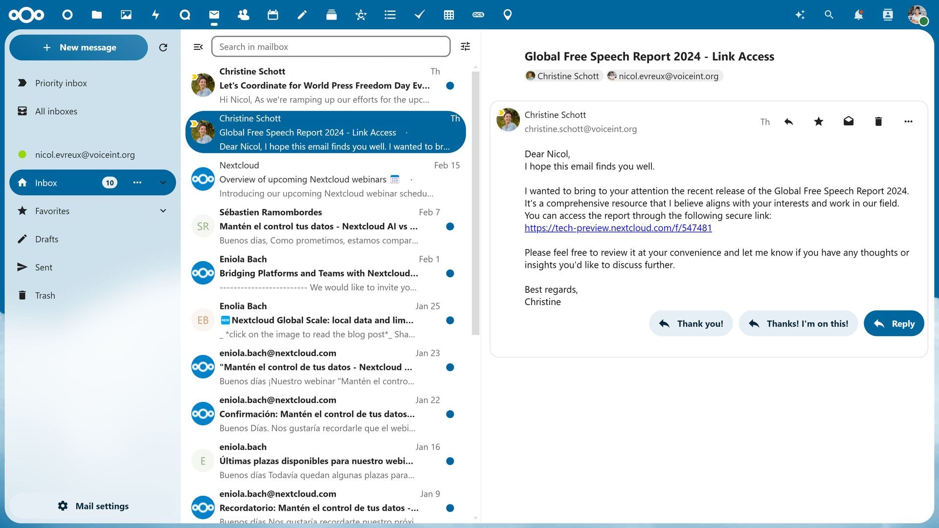
Task: Expand the Favorites folder chevron
Action: 163,211
